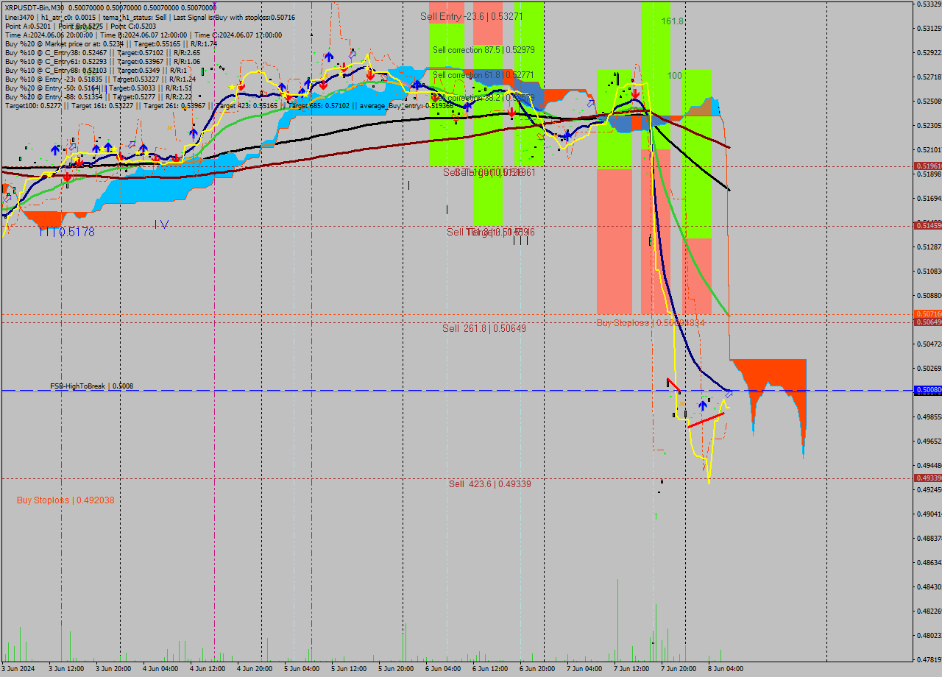Click the '7 Jun 20:00' time axis label

(679, 669)
